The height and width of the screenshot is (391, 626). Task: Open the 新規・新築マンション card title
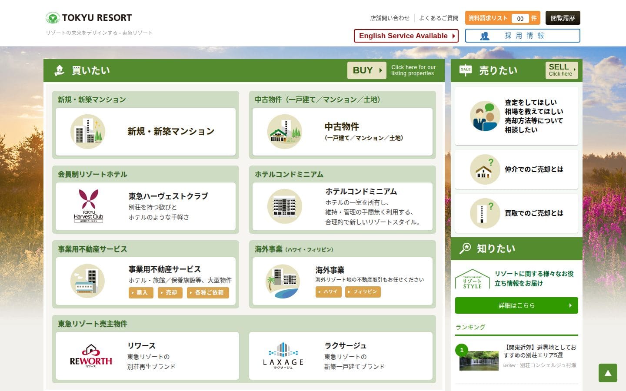[171, 131]
